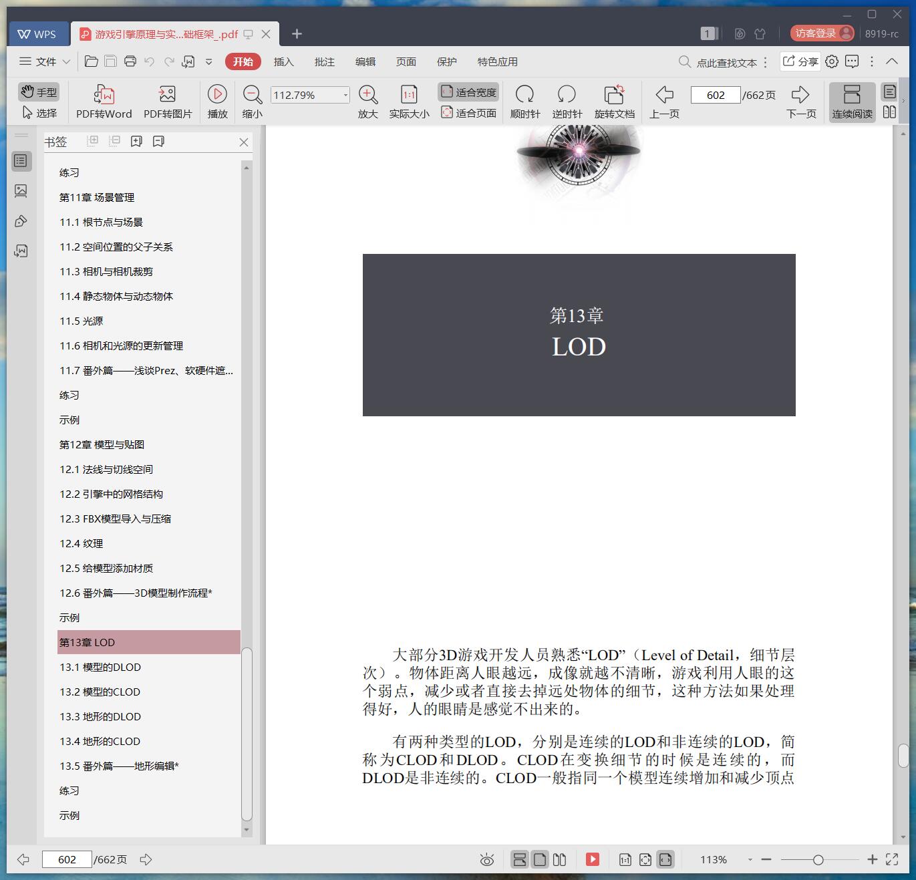Zoom out with the minus magnifier
The width and height of the screenshot is (916, 880).
[x=252, y=102]
